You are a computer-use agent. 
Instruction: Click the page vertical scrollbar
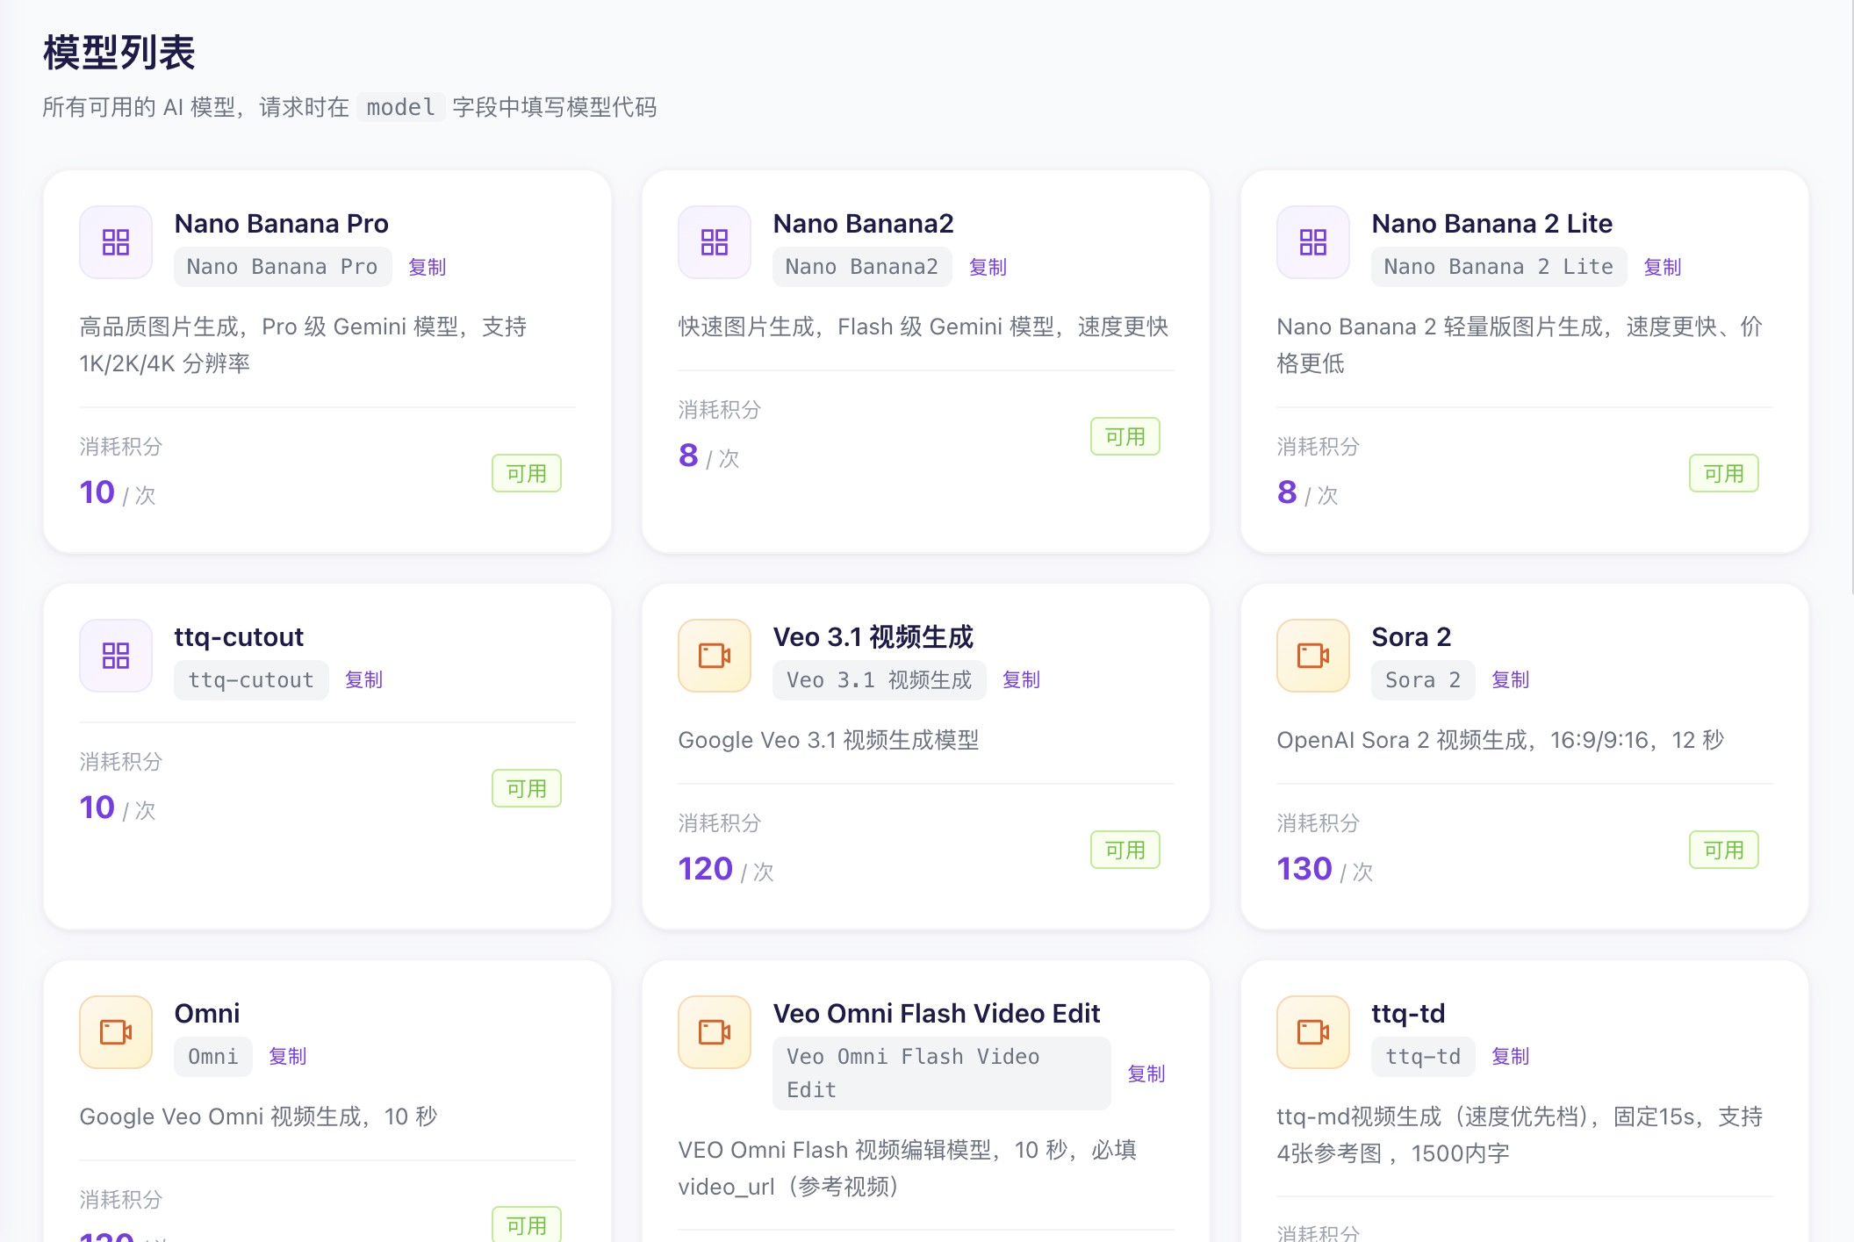pyautogui.click(x=1850, y=298)
